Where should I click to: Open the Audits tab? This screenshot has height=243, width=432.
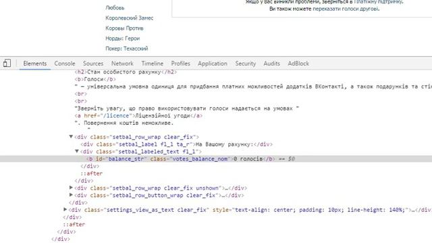point(271,63)
